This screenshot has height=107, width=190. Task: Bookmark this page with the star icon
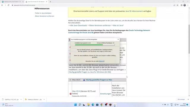(x=178, y=5)
